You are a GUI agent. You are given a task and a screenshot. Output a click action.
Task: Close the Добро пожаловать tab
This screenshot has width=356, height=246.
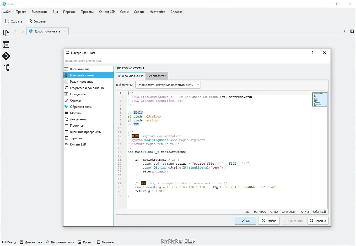click(64, 31)
